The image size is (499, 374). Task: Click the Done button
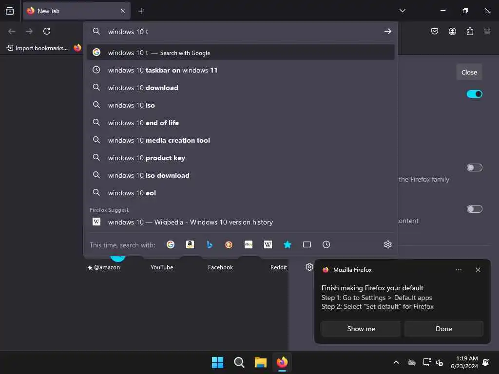pyautogui.click(x=443, y=329)
